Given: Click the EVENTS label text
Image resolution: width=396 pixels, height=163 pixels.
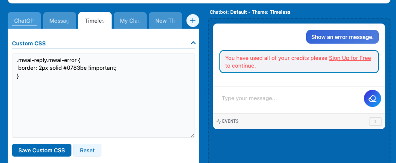Looking at the screenshot, I should click(x=231, y=122).
